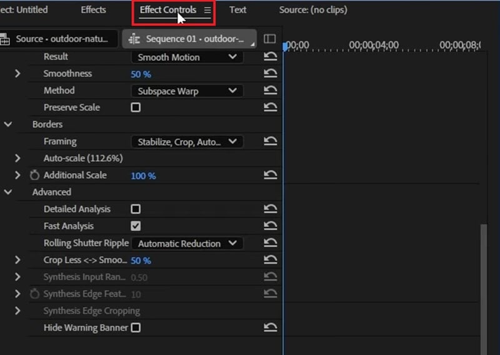Screen dimensions: 500x355
Task: Enable the Preserve Scale checkbox
Action: pyautogui.click(x=136, y=107)
